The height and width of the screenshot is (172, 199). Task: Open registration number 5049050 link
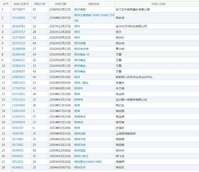[x=18, y=150]
